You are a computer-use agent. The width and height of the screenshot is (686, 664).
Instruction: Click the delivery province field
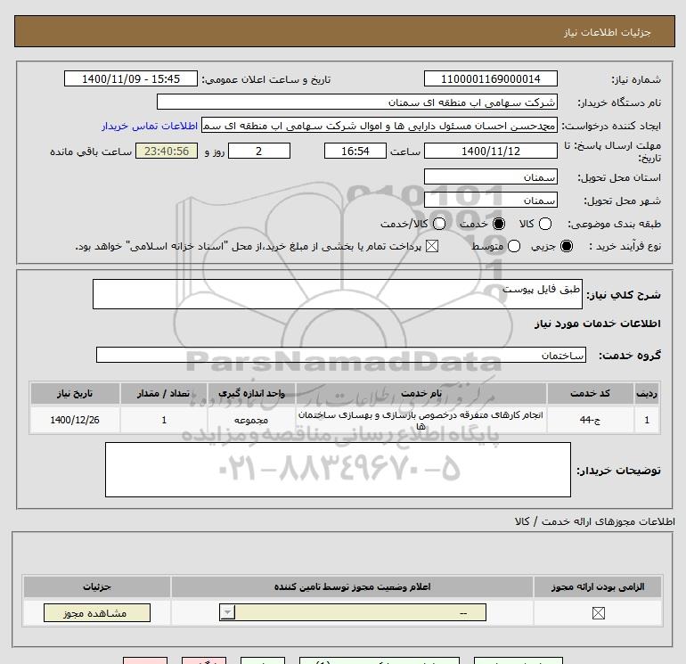point(490,176)
